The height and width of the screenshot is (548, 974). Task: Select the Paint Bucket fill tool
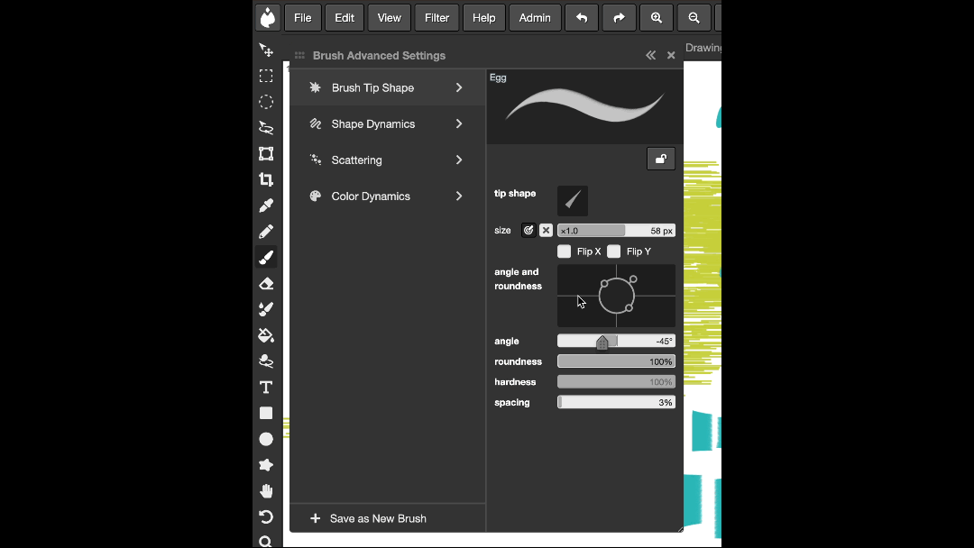[266, 335]
